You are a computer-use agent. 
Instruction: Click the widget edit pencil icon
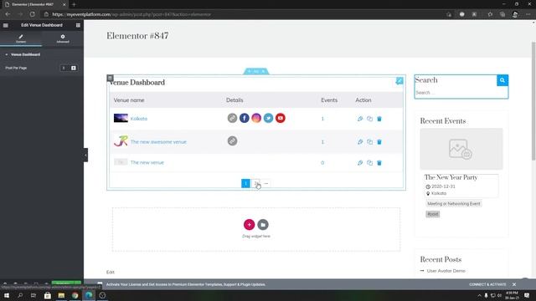[399, 81]
